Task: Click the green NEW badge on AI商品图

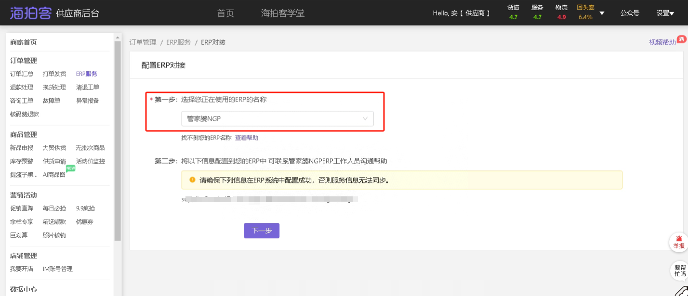Action: click(x=71, y=168)
